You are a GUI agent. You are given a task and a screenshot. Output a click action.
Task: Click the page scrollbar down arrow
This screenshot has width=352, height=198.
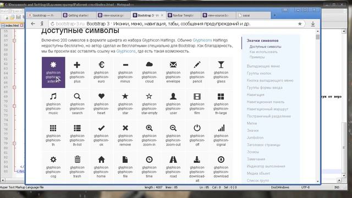(318, 181)
